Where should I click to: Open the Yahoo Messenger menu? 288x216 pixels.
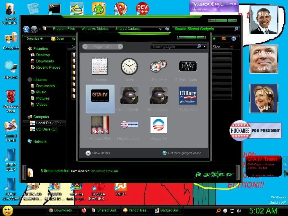click(x=199, y=9)
